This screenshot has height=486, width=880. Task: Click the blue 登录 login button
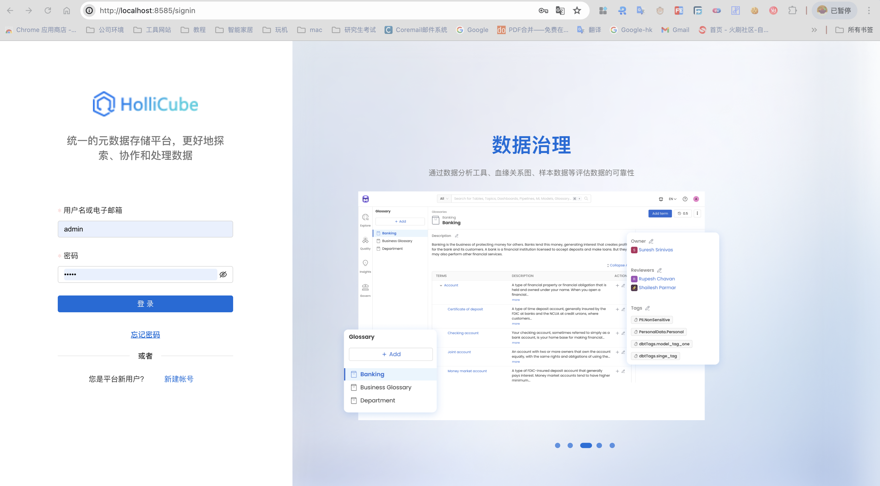(145, 304)
